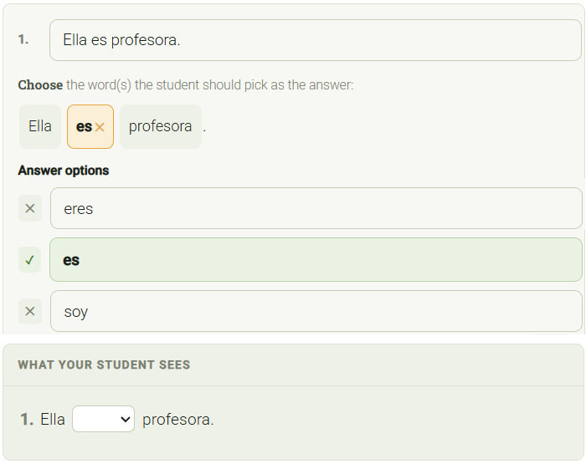Click into the correct 'es' answer field

click(316, 260)
